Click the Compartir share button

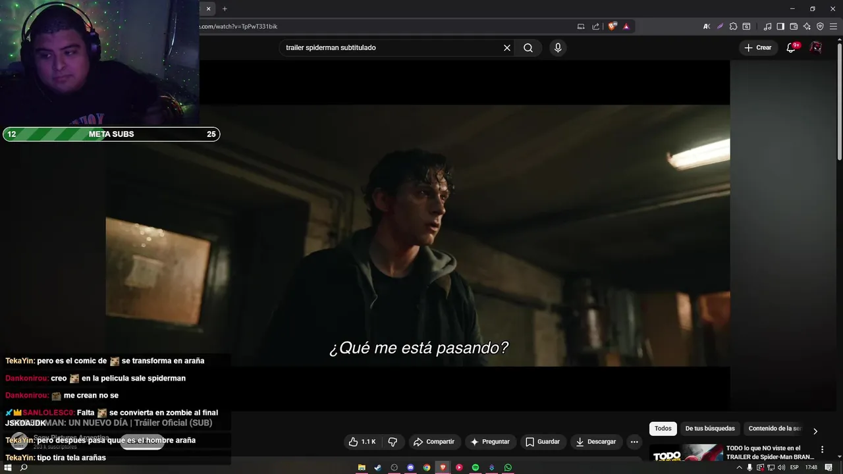[433, 442]
